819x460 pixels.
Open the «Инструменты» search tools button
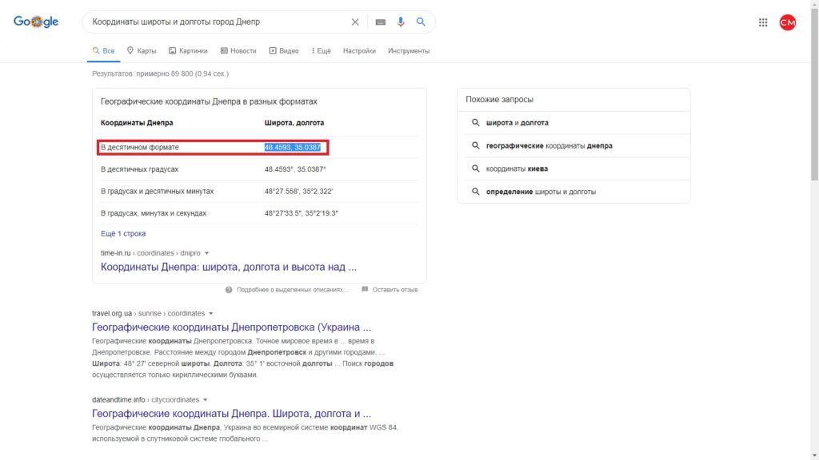coord(409,51)
